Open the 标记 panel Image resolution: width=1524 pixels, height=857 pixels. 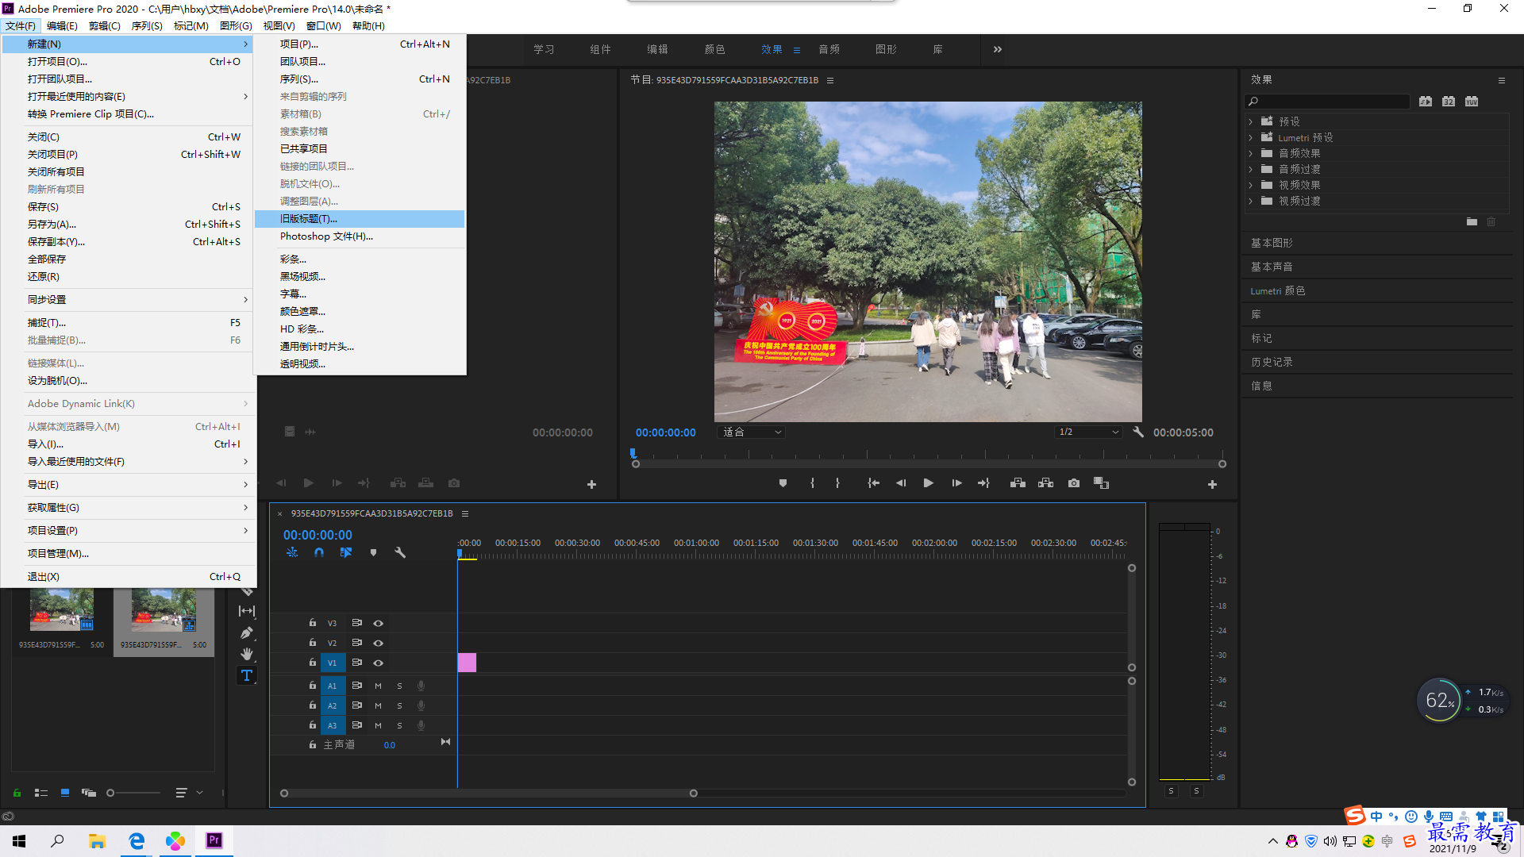click(x=1261, y=338)
